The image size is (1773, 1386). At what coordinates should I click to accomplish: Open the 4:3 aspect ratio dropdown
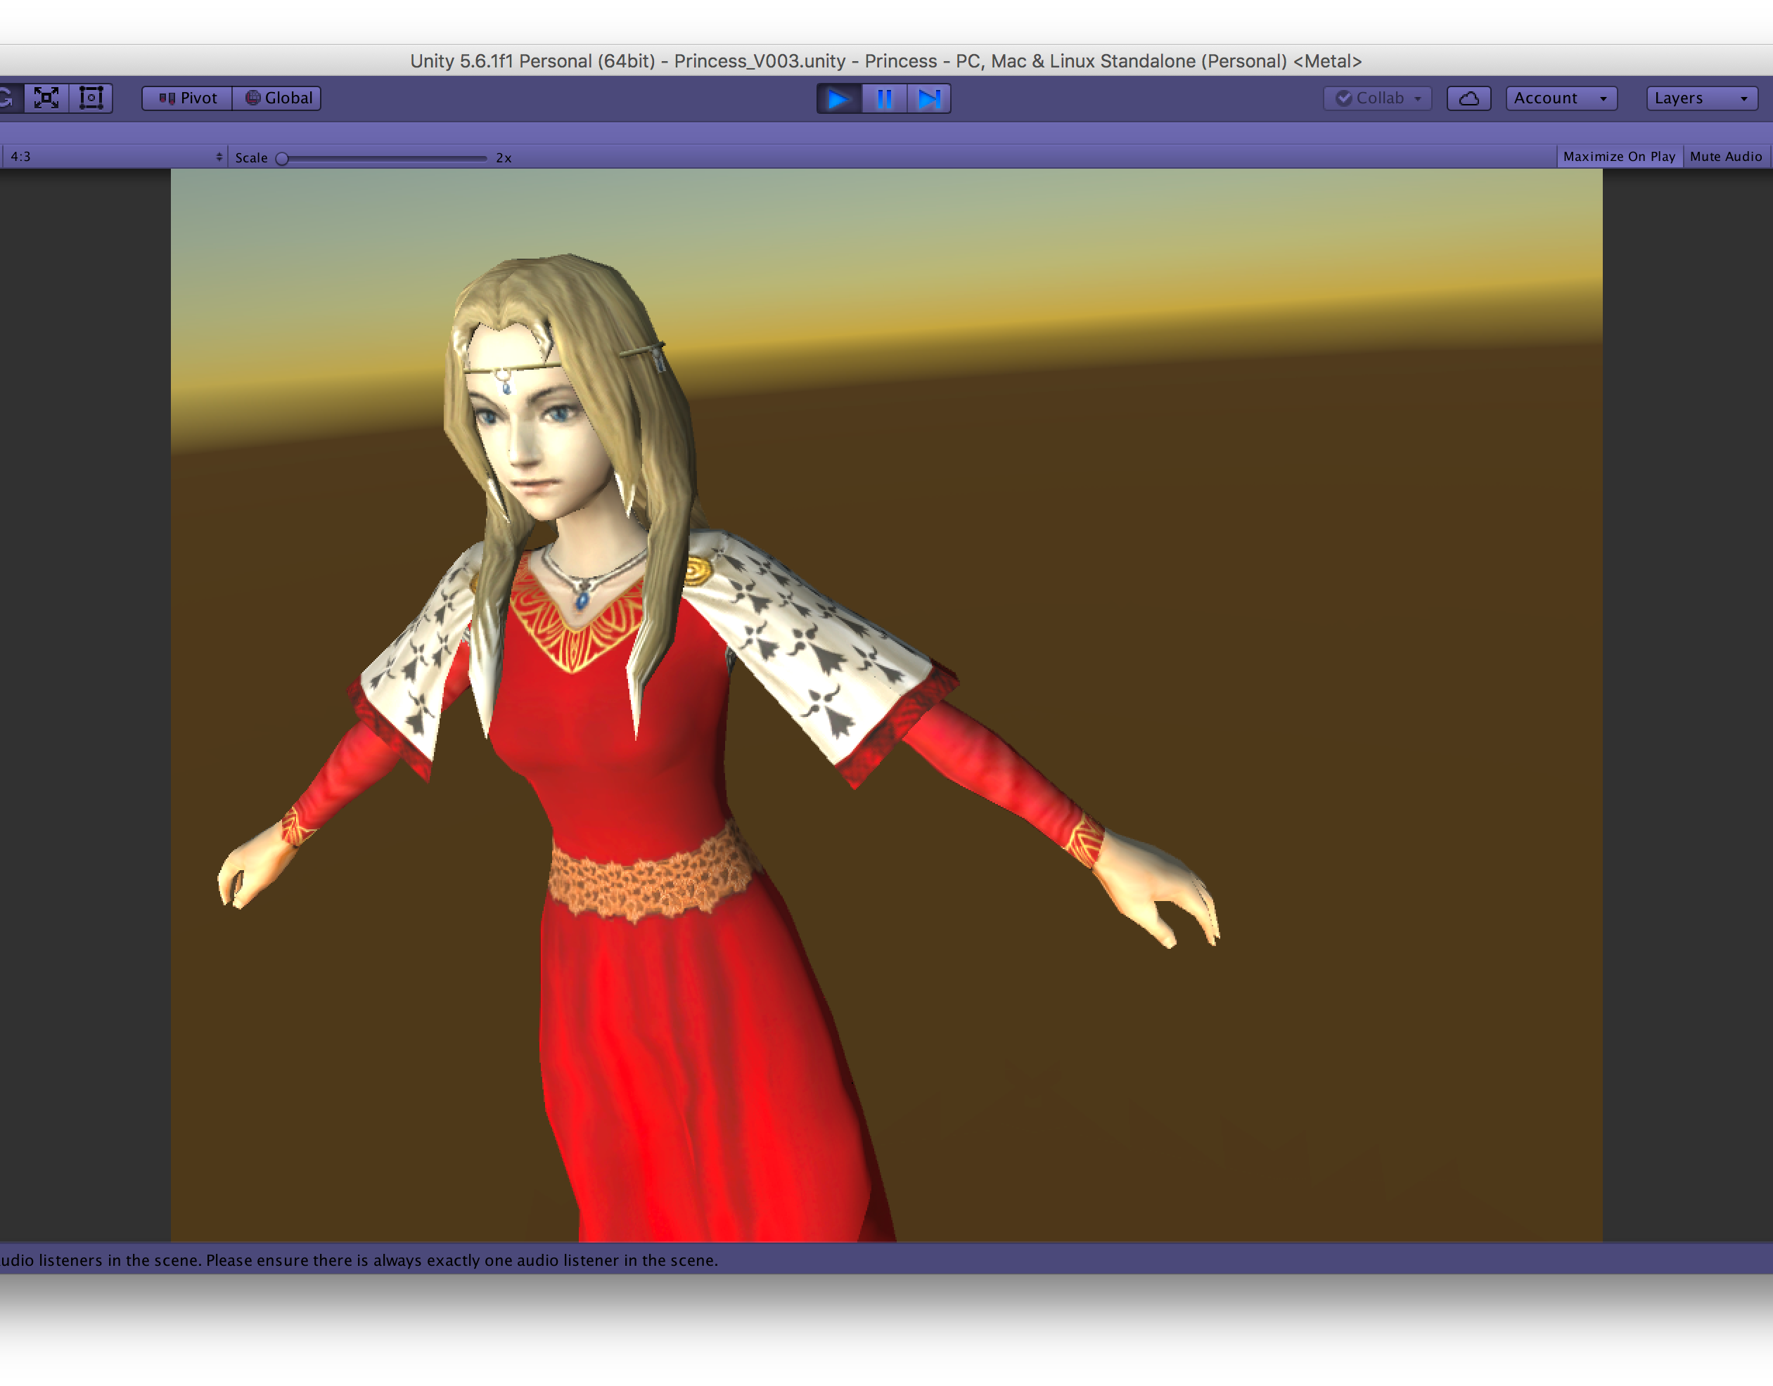point(115,157)
